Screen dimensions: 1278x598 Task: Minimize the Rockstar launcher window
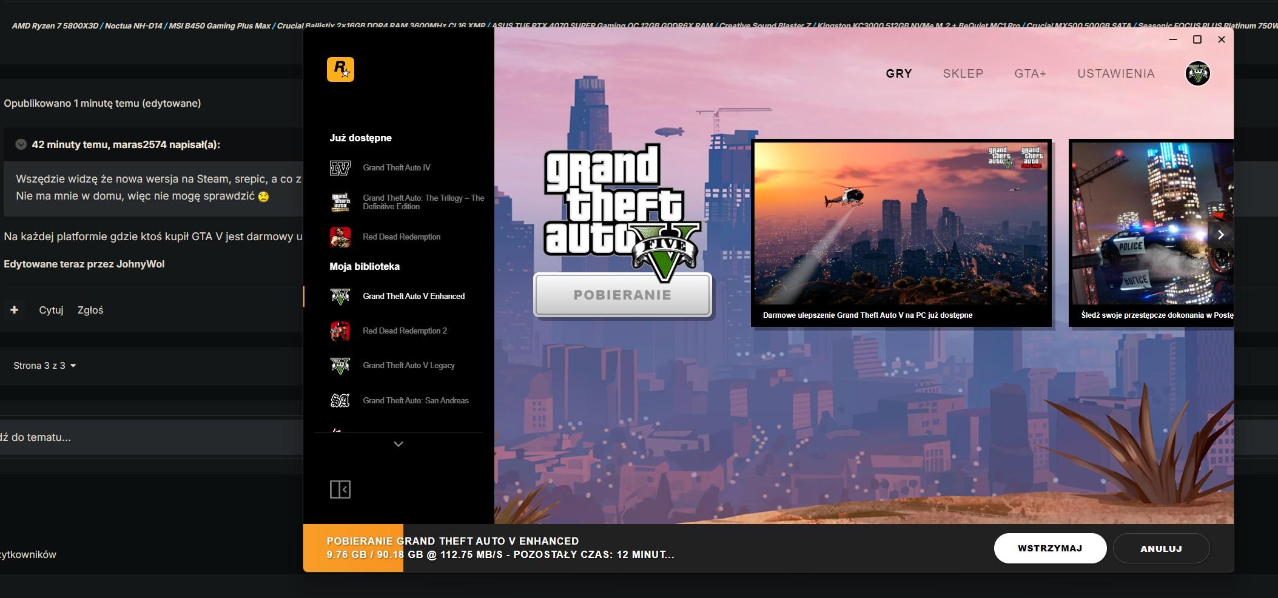(1173, 39)
